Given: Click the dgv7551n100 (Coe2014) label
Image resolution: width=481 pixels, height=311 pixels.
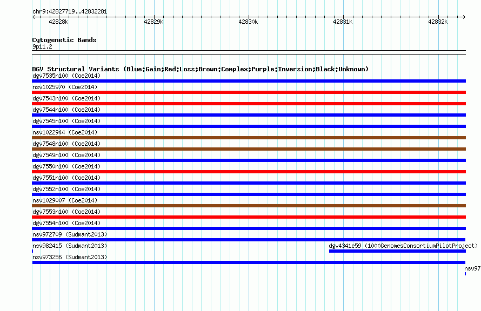Looking at the screenshot, I should 66,178.
